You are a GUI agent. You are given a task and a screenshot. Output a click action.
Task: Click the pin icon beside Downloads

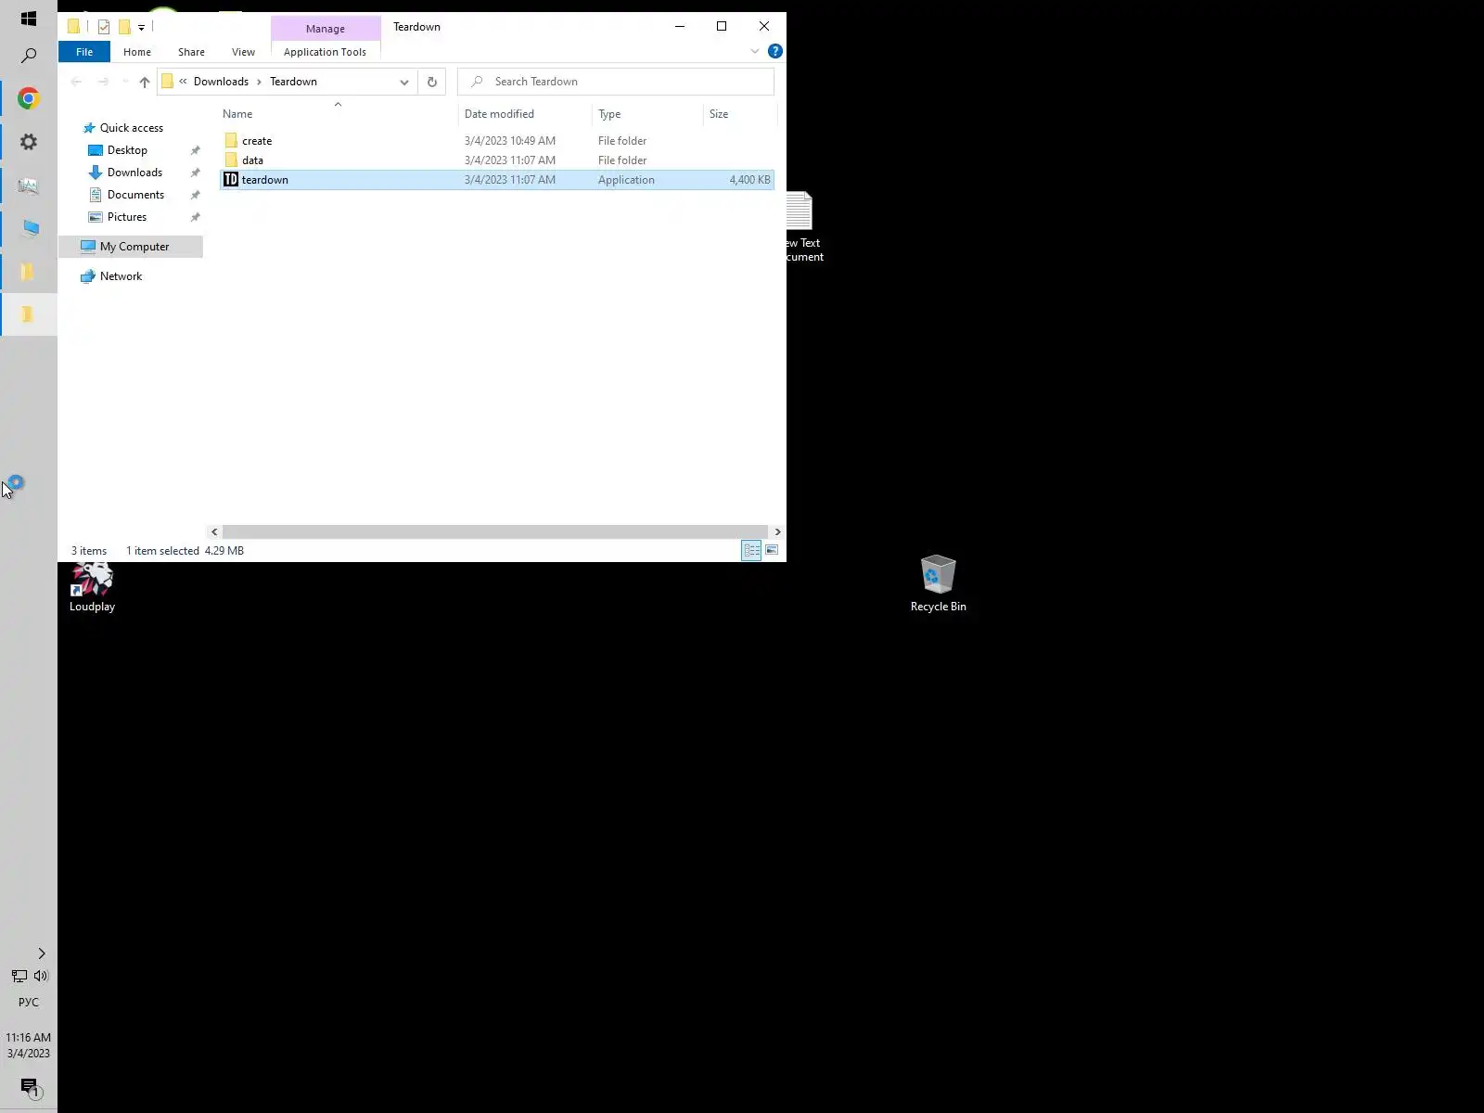(x=195, y=173)
